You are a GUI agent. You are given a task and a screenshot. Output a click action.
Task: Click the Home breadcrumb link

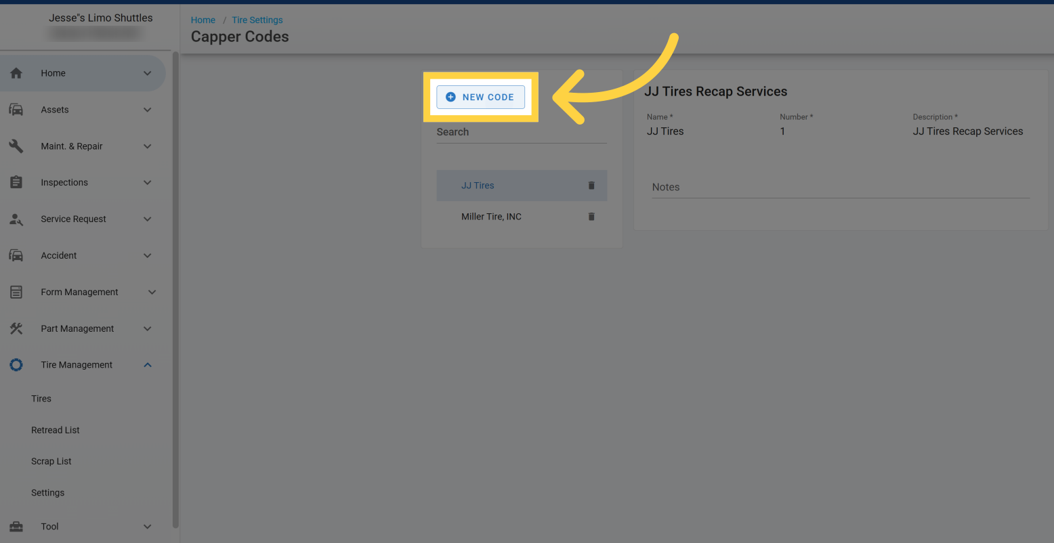203,20
